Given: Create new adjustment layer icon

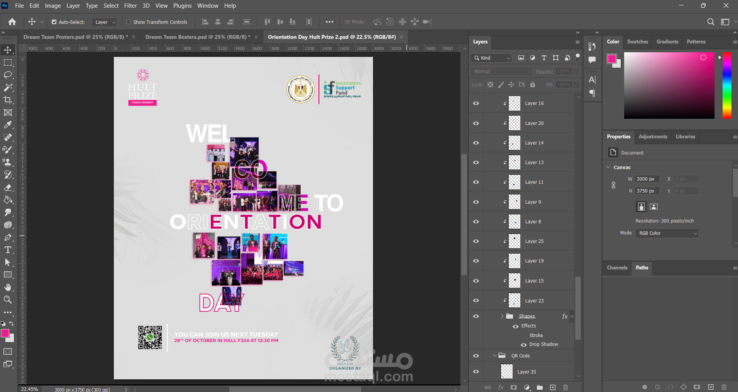Looking at the screenshot, I should (x=527, y=387).
